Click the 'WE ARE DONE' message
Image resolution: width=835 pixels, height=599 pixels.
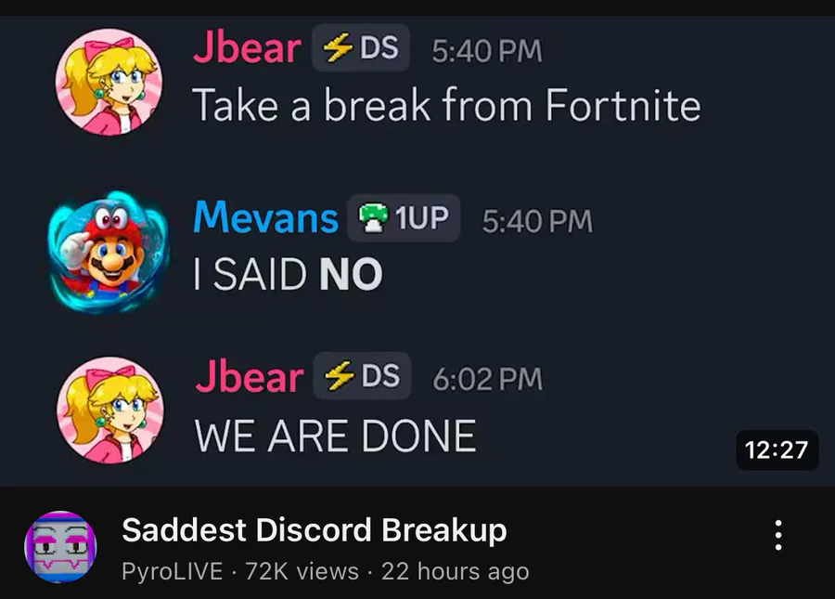[335, 436]
